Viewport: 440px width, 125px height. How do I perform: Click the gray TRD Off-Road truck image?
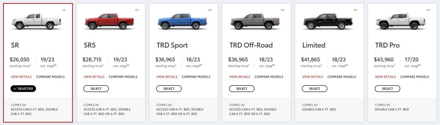pyautogui.click(x=255, y=21)
